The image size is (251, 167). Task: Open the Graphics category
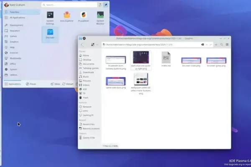click(x=22, y=42)
